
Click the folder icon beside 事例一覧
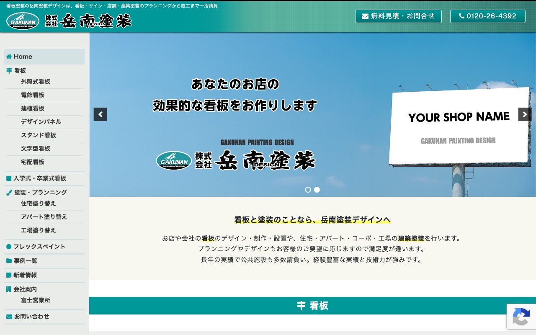(x=9, y=261)
